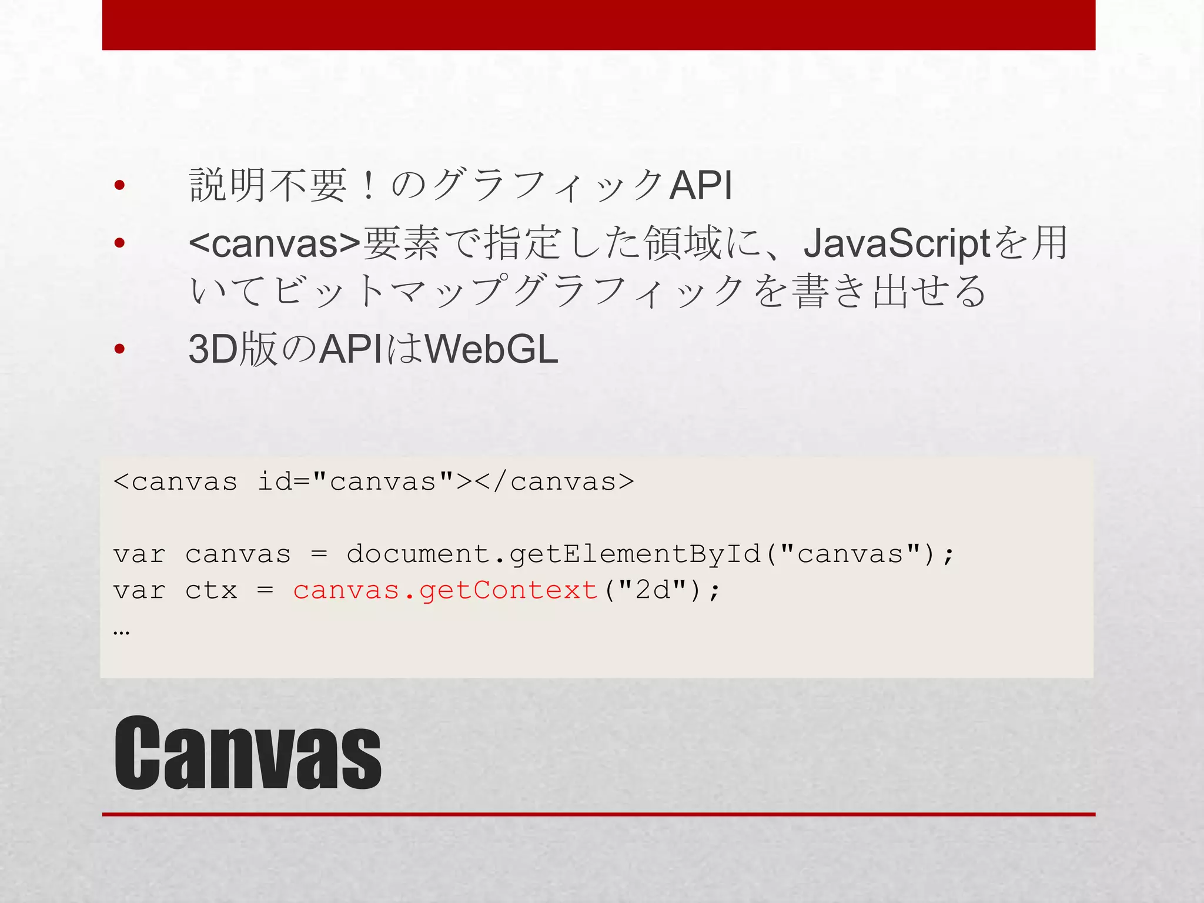Click the bullet line starting with "<canvas>要素で指定した領域に"
1204x903 pixels.
pos(628,243)
